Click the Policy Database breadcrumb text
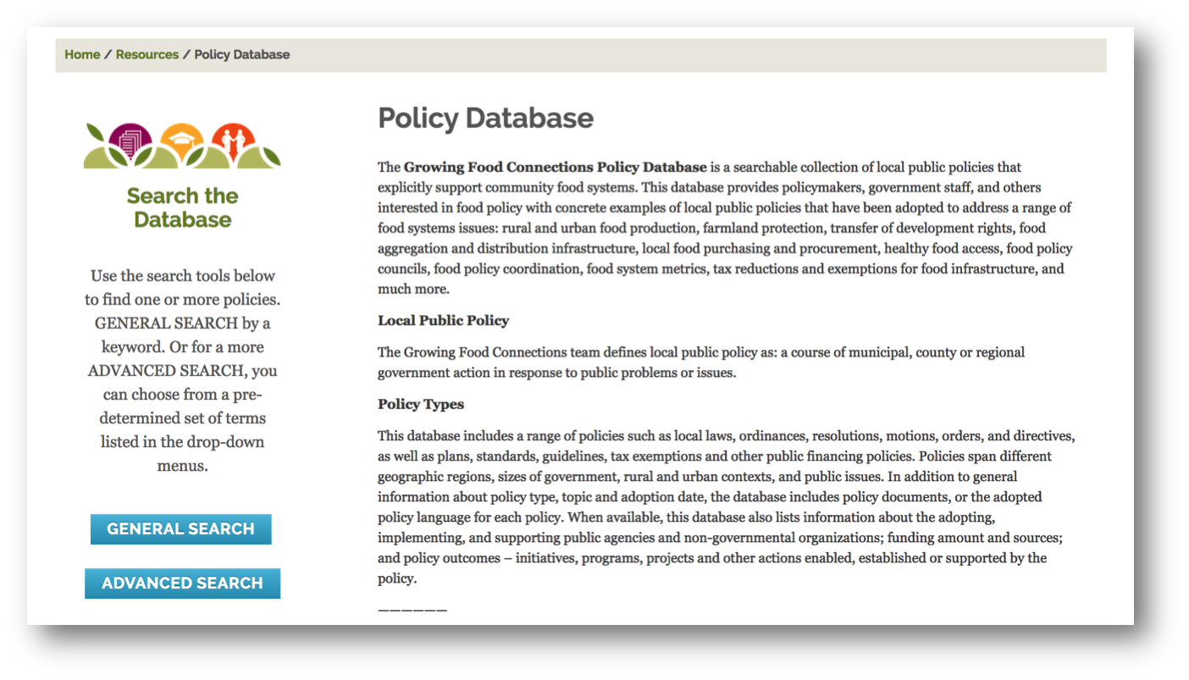 (x=242, y=54)
